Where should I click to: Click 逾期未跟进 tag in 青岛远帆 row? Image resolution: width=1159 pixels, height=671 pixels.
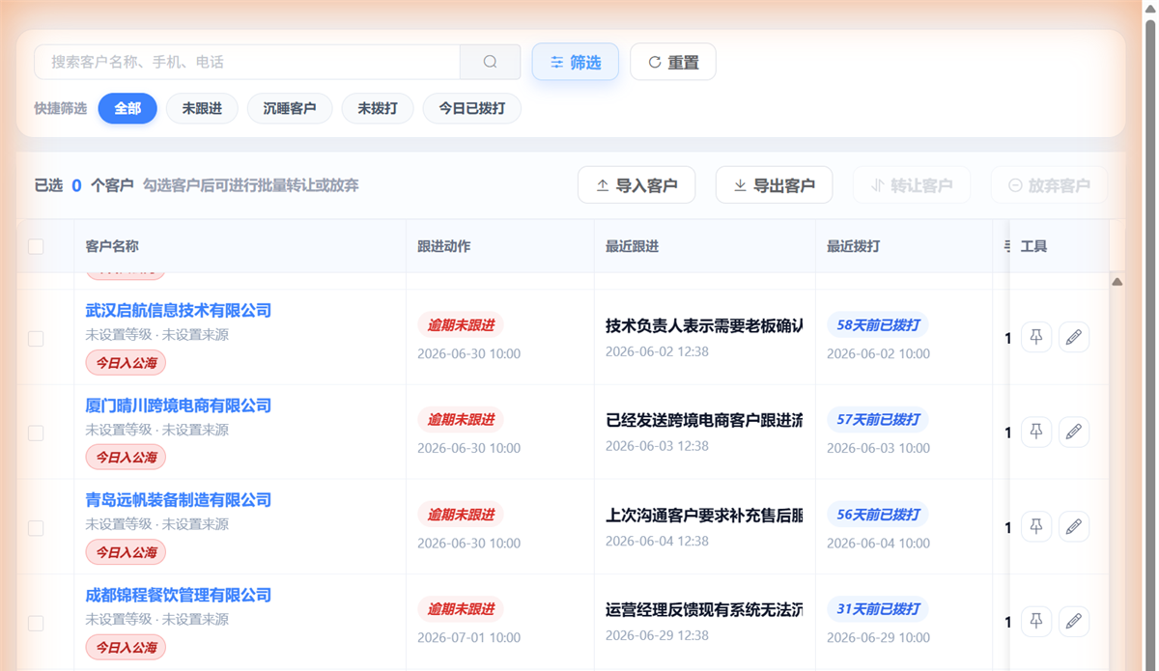tap(461, 515)
